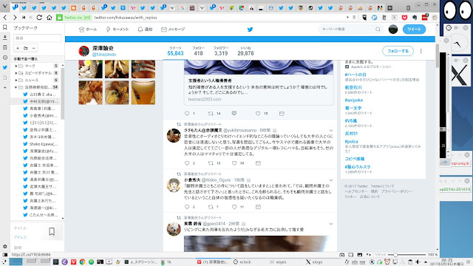Click the Pocket extension icon
This screenshot has width=473, height=266.
coord(404,18)
